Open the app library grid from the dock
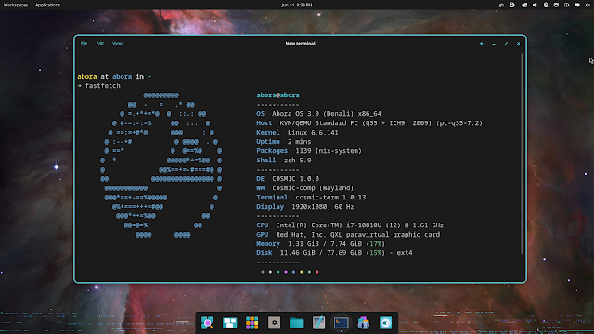The width and height of the screenshot is (594, 334). click(x=252, y=323)
